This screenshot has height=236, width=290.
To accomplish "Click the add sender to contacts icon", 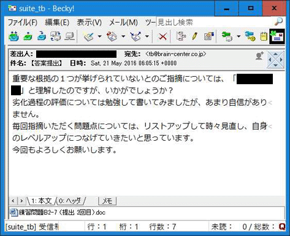I will tap(259, 56).
